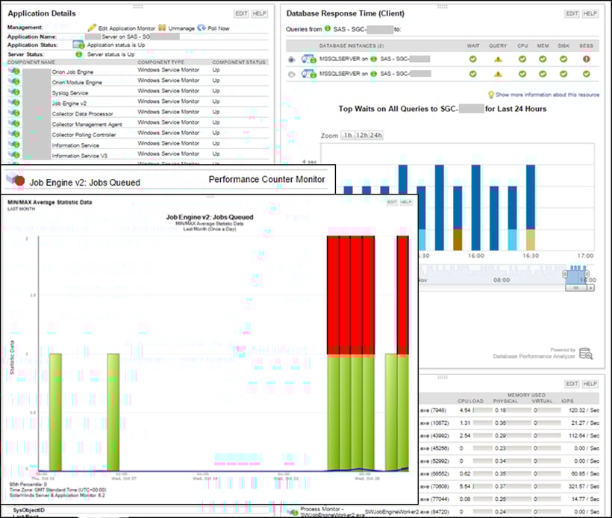The height and width of the screenshot is (518, 612).
Task: Click the yellow QUERY warning triangle for first MSSQLSERVER
Action: point(498,60)
